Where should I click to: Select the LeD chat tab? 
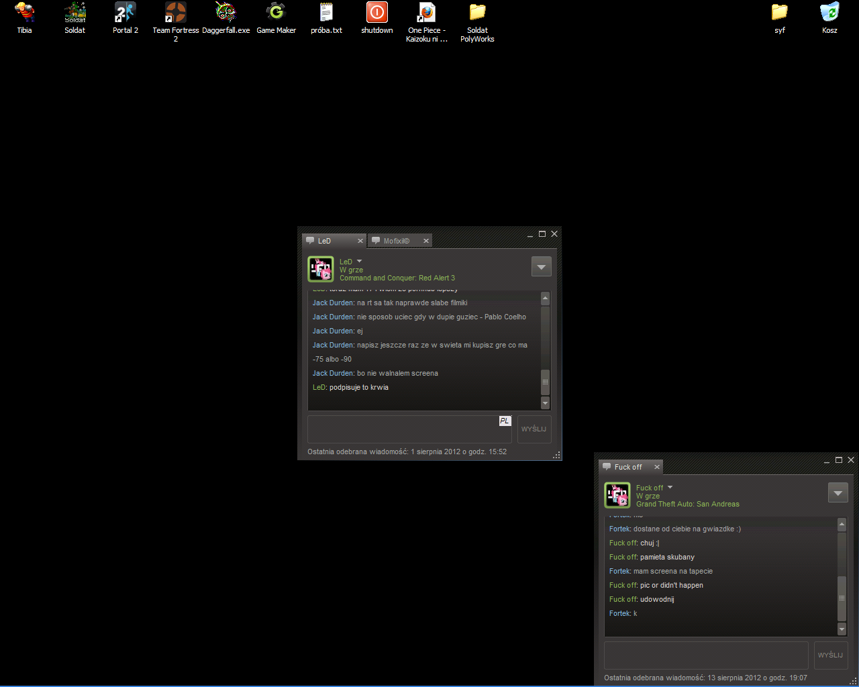(x=329, y=241)
